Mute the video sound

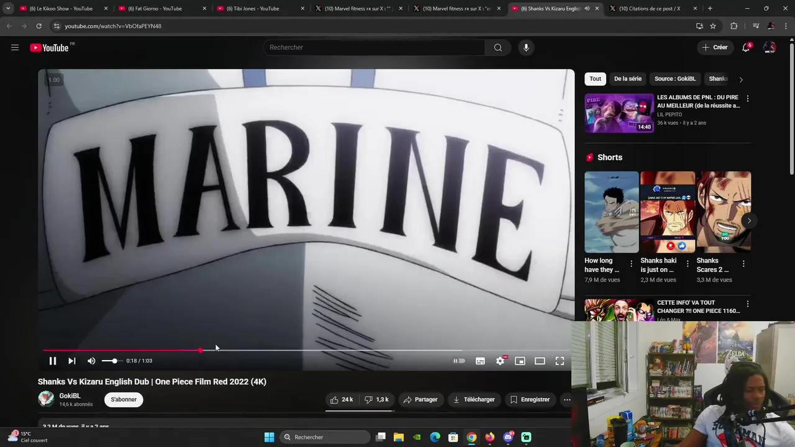coord(91,361)
